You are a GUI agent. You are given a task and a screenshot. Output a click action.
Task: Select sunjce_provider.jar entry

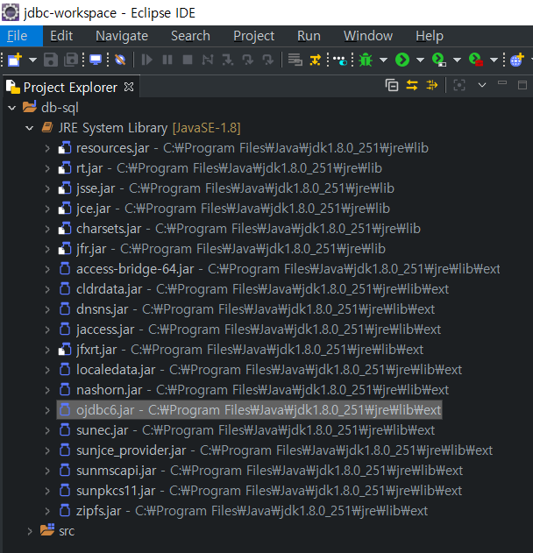tap(275, 450)
